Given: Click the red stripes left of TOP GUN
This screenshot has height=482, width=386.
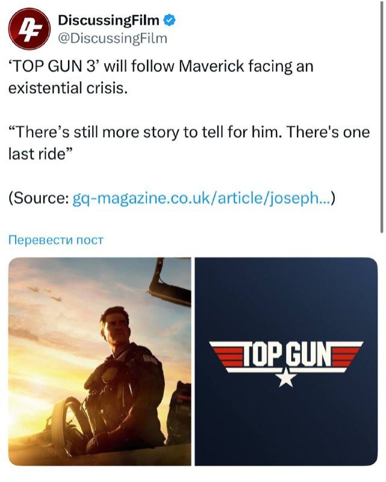Looking at the screenshot, I should point(228,355).
